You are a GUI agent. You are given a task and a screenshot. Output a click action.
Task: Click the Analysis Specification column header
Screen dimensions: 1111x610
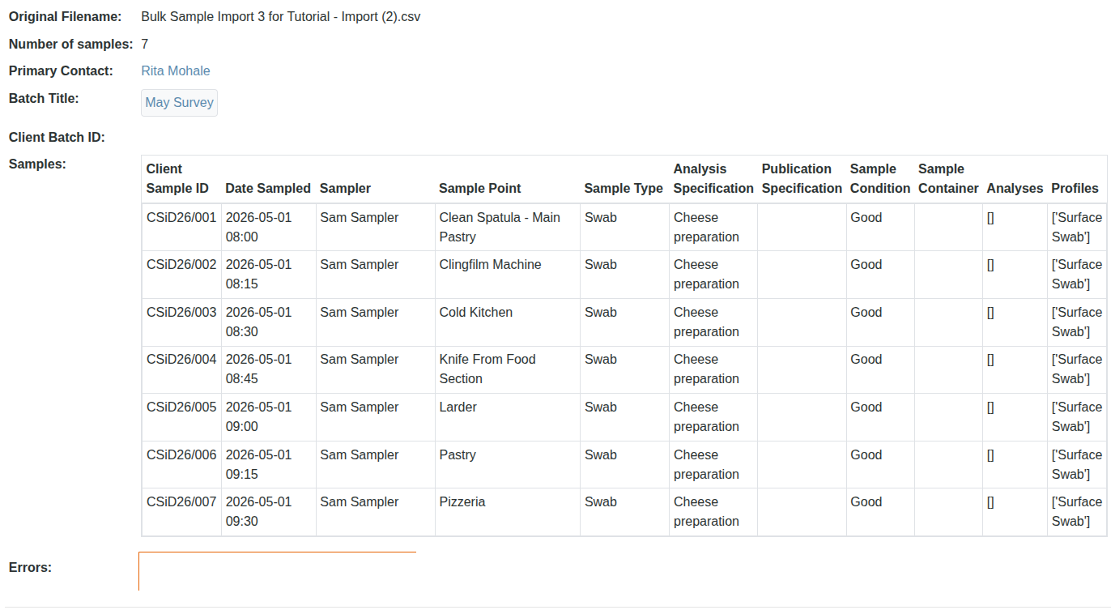tap(713, 179)
